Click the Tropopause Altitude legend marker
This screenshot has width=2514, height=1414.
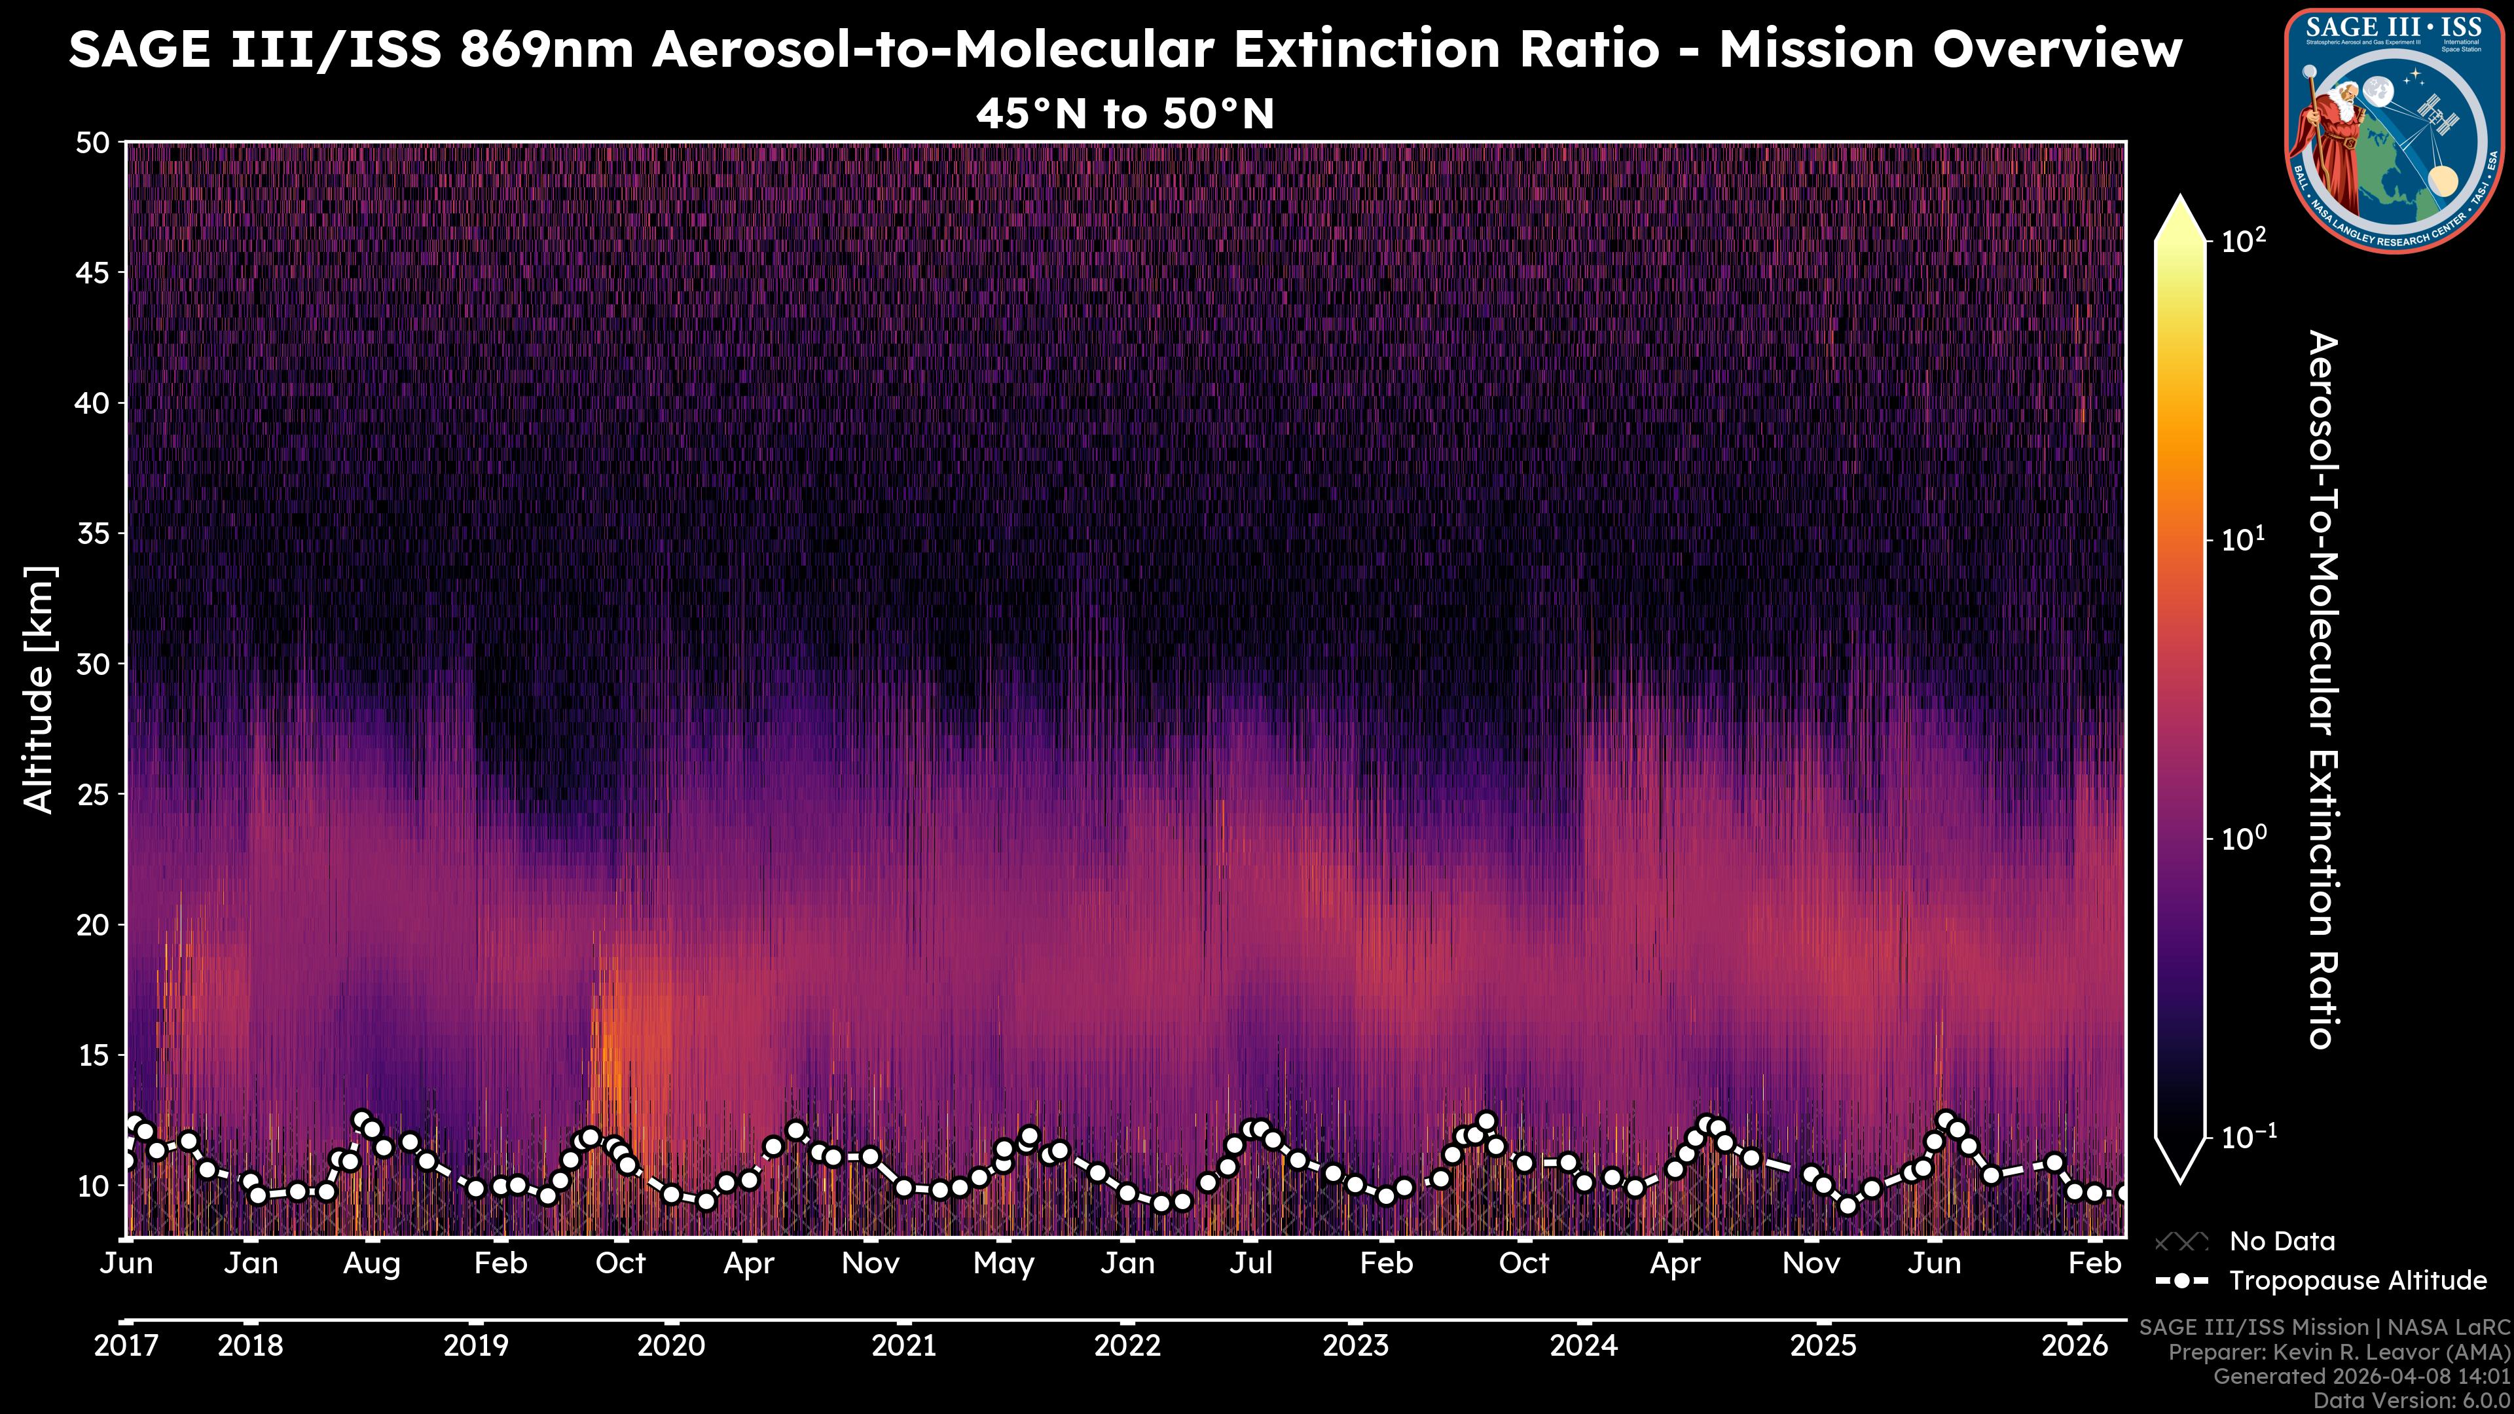pos(2181,1280)
